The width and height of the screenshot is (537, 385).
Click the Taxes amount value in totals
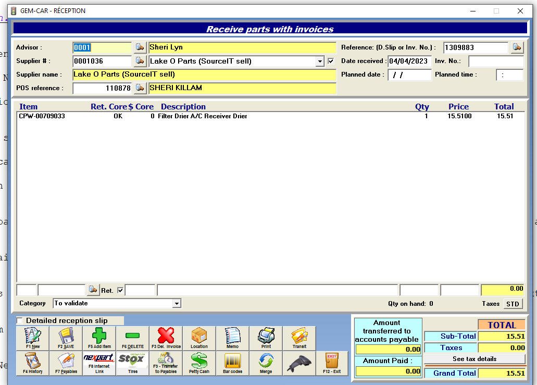[x=502, y=347]
